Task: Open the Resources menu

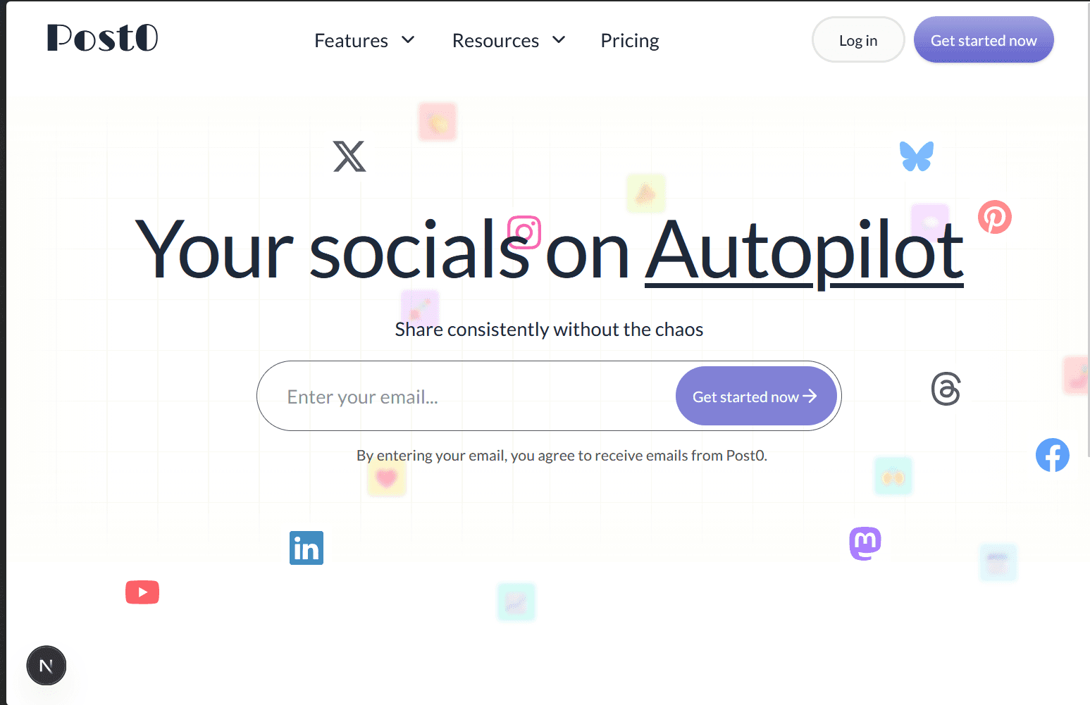Action: 495,41
